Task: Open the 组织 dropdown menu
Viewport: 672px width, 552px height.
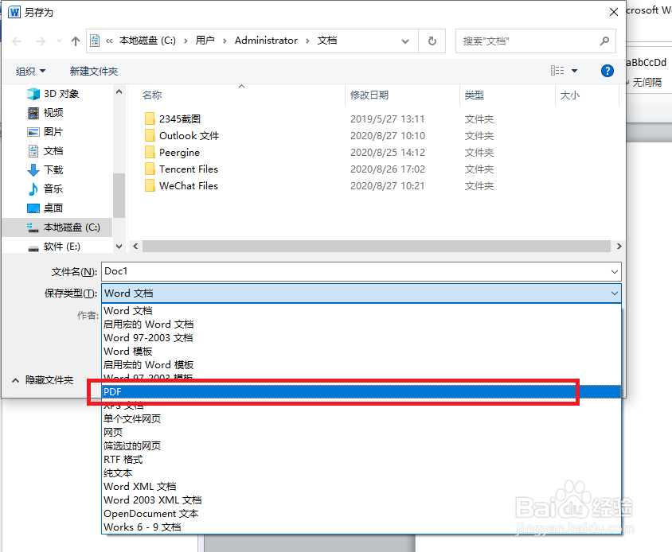Action: [30, 70]
